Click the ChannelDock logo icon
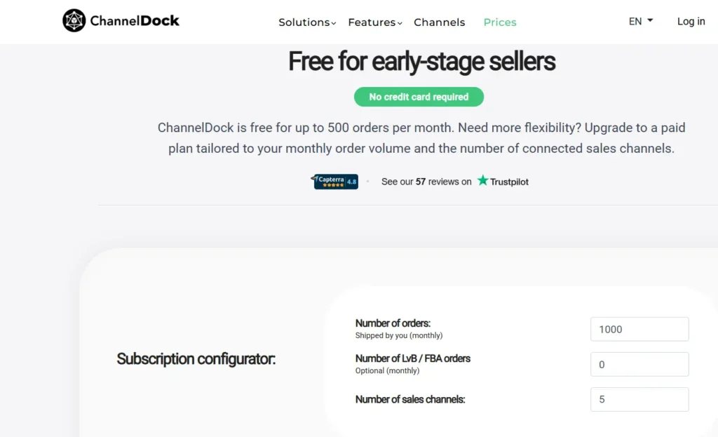718x437 pixels. tap(74, 20)
